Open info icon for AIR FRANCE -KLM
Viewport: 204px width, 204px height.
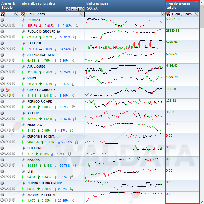[x=23, y=55]
